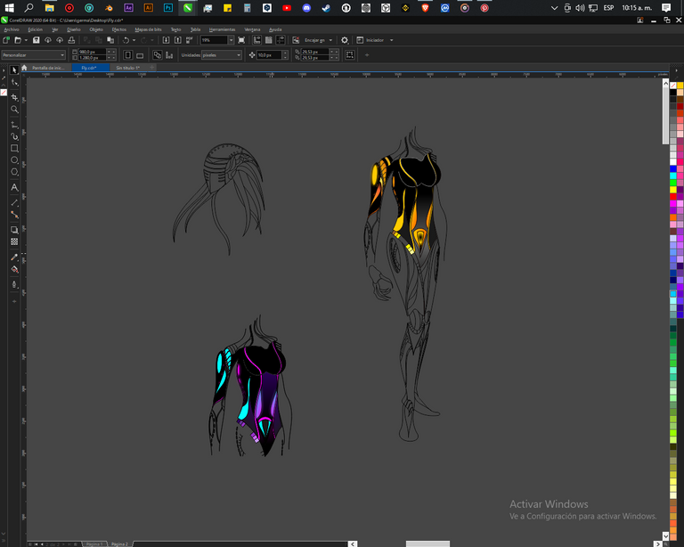This screenshot has width=684, height=547.
Task: Switch to the Sin título-1 document tab
Action: click(127, 68)
